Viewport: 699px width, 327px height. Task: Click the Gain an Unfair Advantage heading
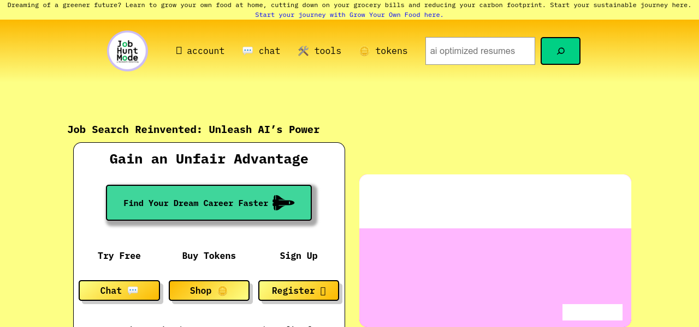[209, 159]
